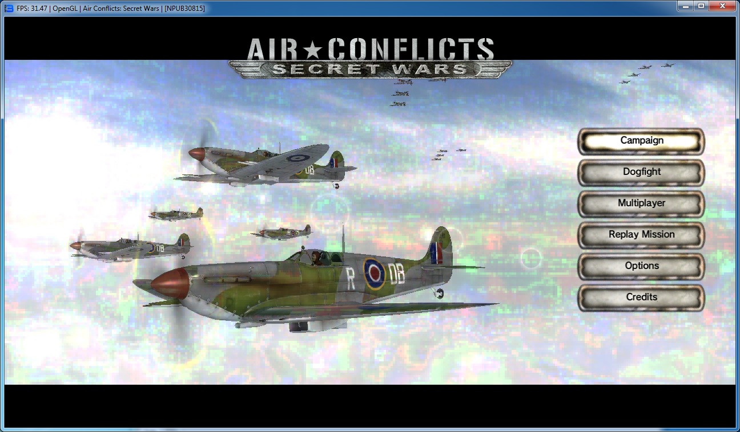
Task: Minimize the game window
Action: coord(685,6)
